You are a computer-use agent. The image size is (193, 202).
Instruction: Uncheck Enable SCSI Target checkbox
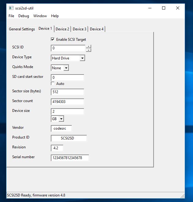pyautogui.click(x=53, y=39)
